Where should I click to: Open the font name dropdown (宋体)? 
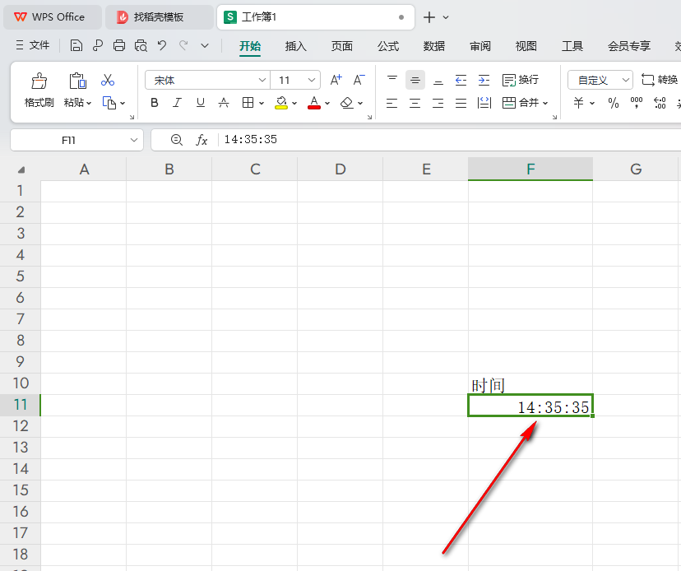click(x=262, y=80)
